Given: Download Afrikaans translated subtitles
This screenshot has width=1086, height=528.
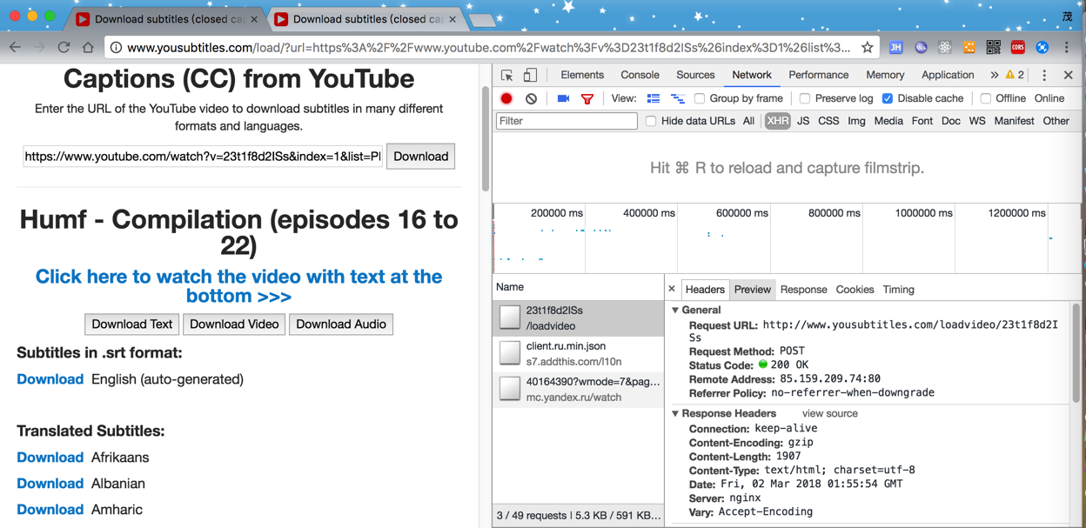Looking at the screenshot, I should [x=50, y=458].
